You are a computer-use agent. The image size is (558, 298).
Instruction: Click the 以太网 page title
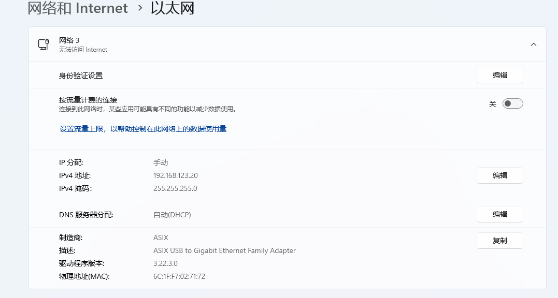[173, 8]
